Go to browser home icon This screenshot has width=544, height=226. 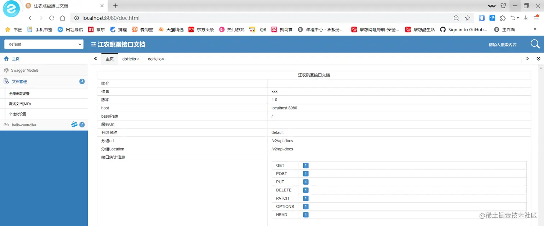pos(63,18)
